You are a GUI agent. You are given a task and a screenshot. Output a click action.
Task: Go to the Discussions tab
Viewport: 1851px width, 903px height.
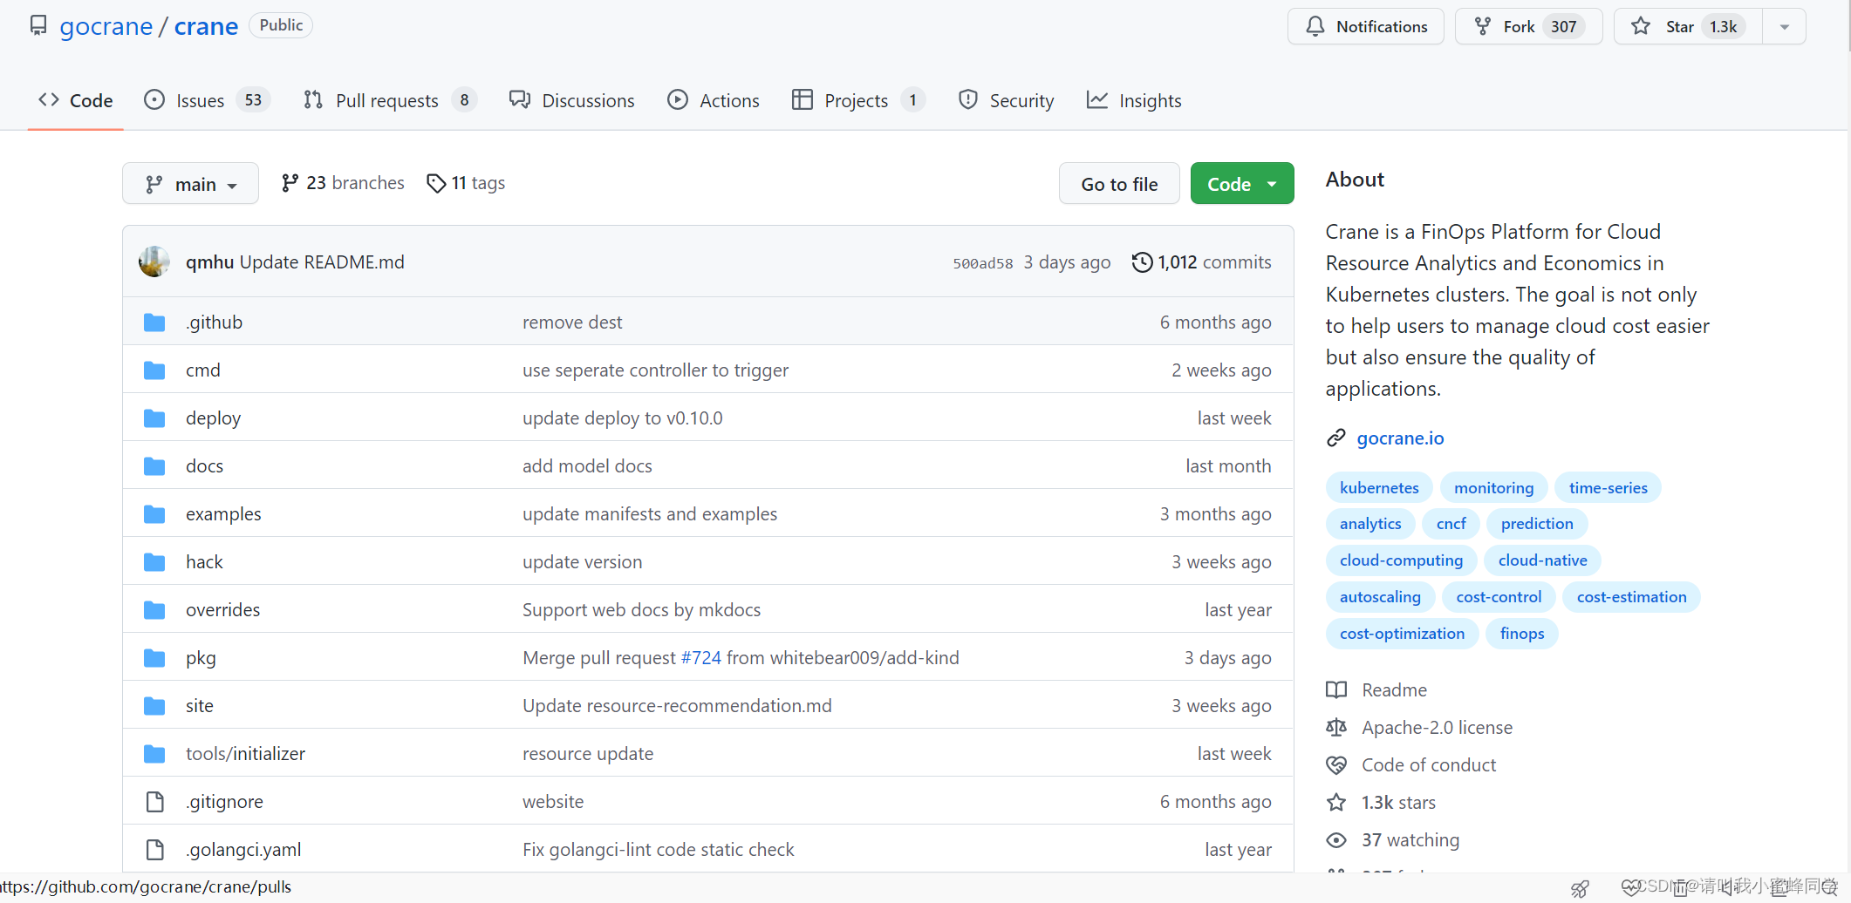click(572, 100)
